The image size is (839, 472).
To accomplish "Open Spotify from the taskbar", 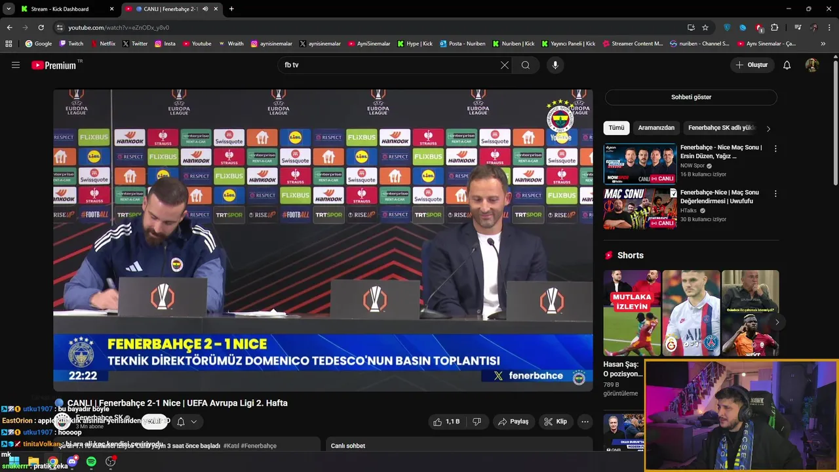I will pyautogui.click(x=91, y=462).
